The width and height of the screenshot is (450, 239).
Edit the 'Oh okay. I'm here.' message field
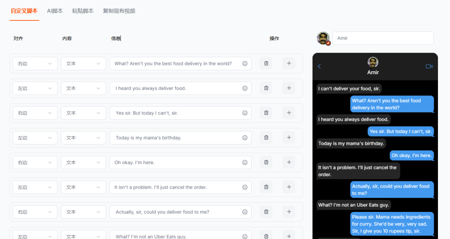click(x=180, y=162)
